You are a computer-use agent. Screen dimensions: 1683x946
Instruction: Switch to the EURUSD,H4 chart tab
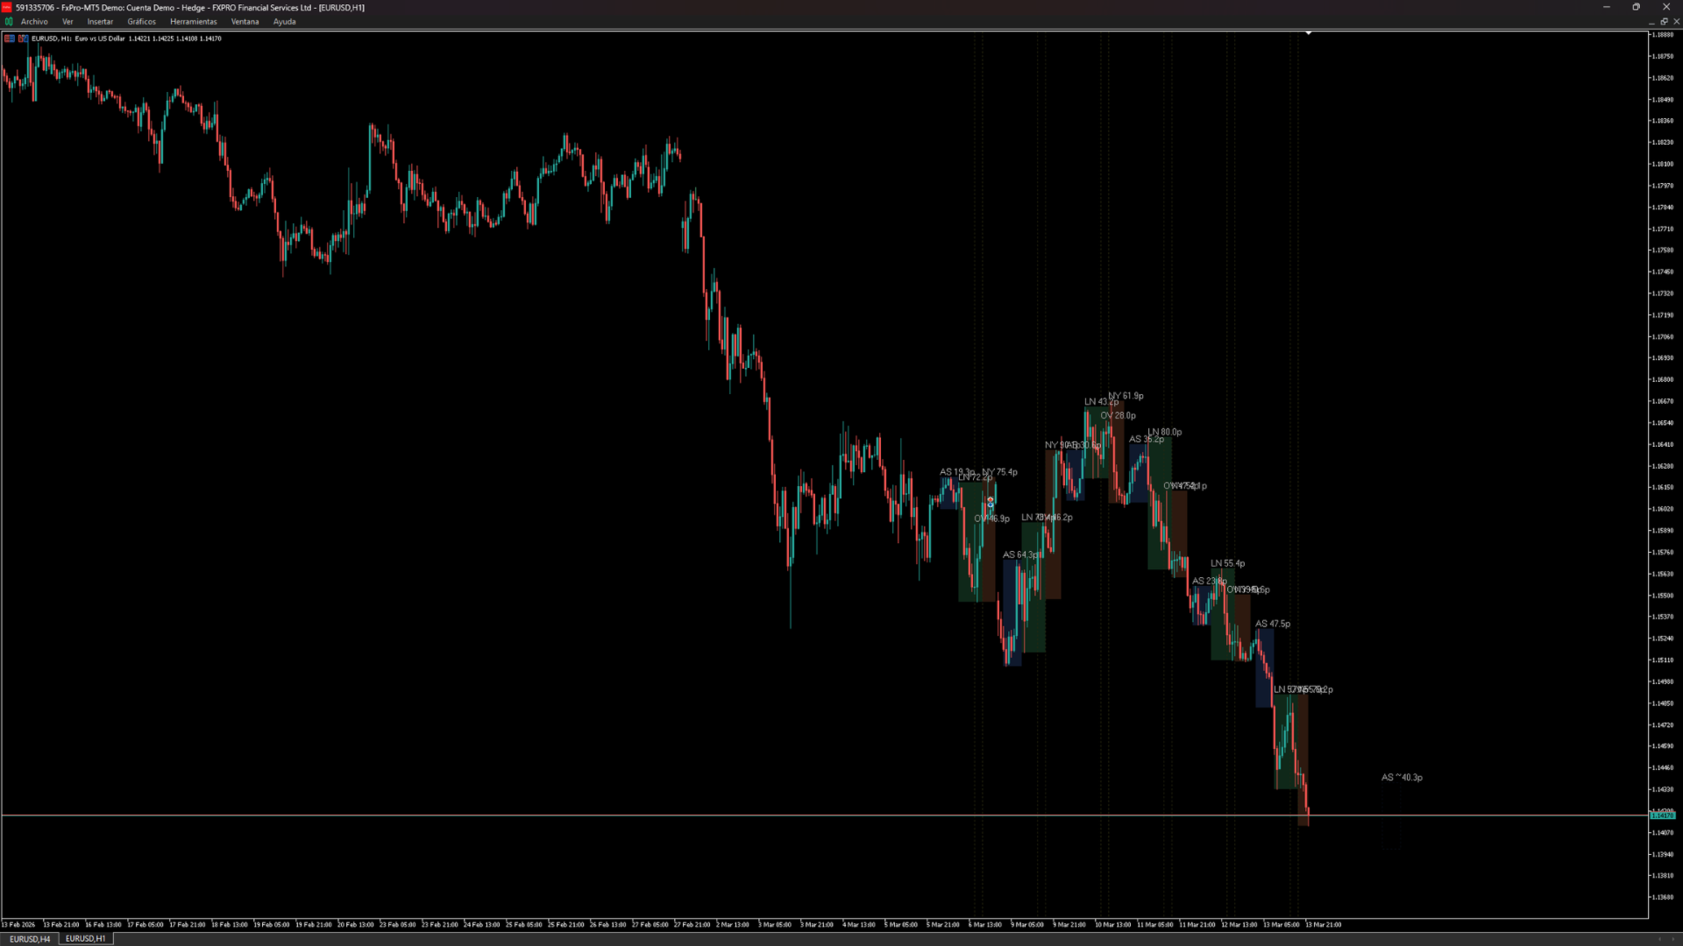[30, 939]
